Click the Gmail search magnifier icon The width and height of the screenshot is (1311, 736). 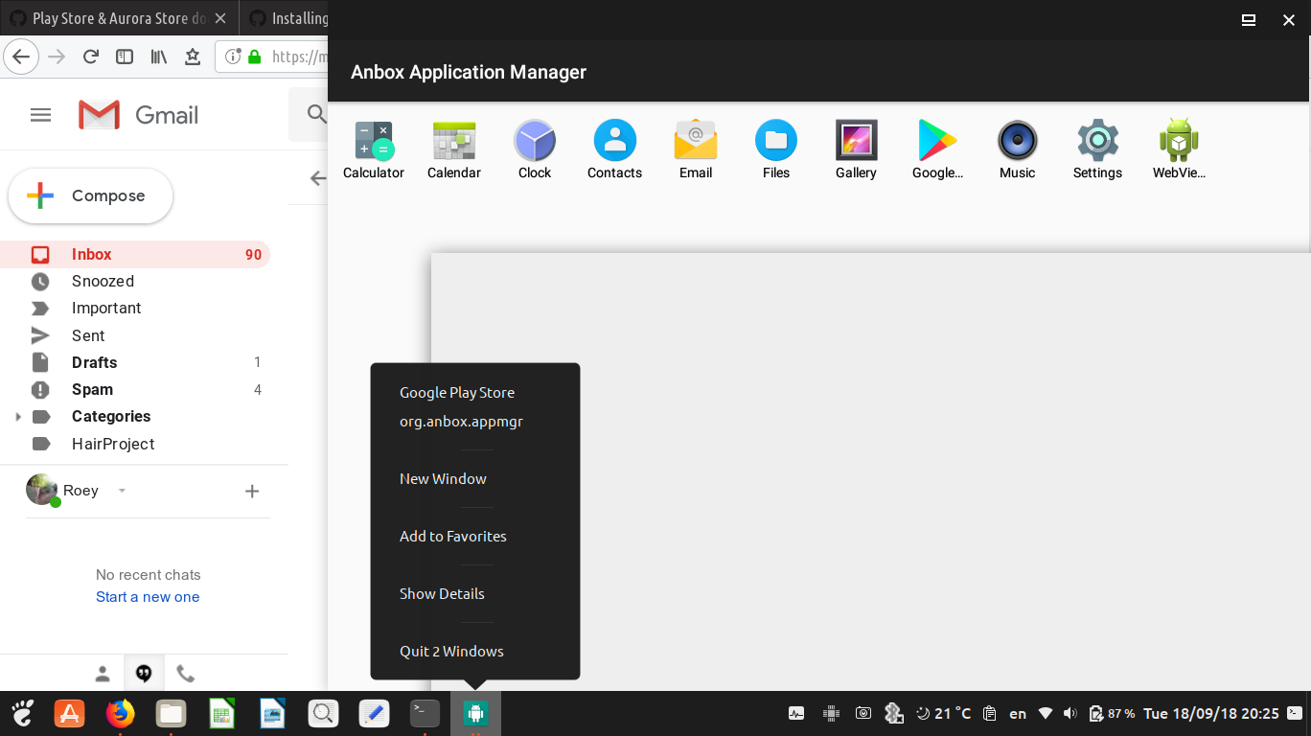(x=316, y=115)
